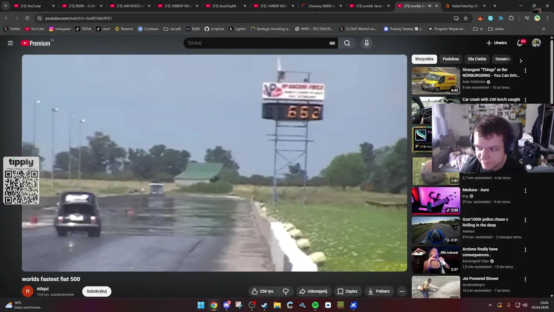This screenshot has height=312, width=554.
Task: Open Spotify from the taskbar
Action: [x=315, y=305]
